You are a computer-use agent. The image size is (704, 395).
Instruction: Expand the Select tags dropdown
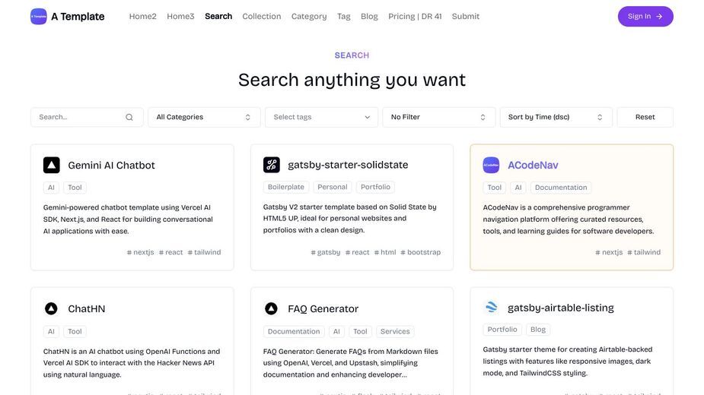[x=321, y=117]
